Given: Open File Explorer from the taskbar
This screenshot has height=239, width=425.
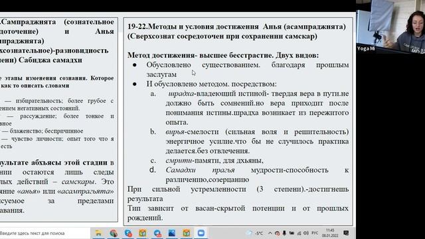Looking at the screenshot, I should point(98,233).
